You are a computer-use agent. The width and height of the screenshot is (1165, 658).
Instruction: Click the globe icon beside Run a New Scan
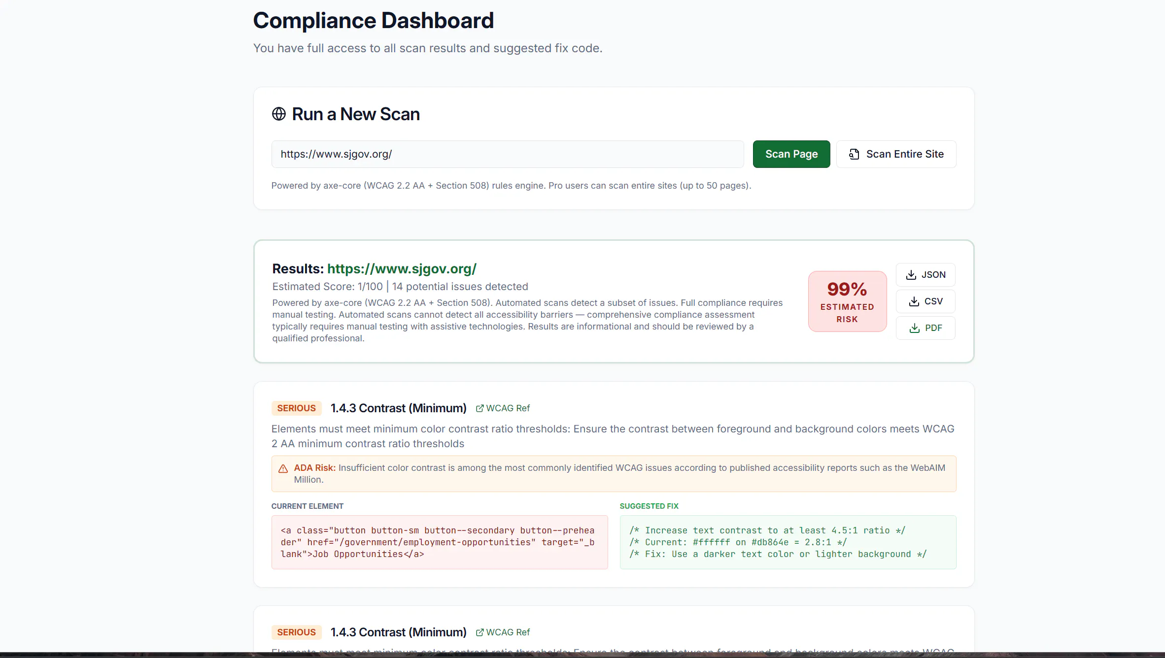pyautogui.click(x=279, y=114)
